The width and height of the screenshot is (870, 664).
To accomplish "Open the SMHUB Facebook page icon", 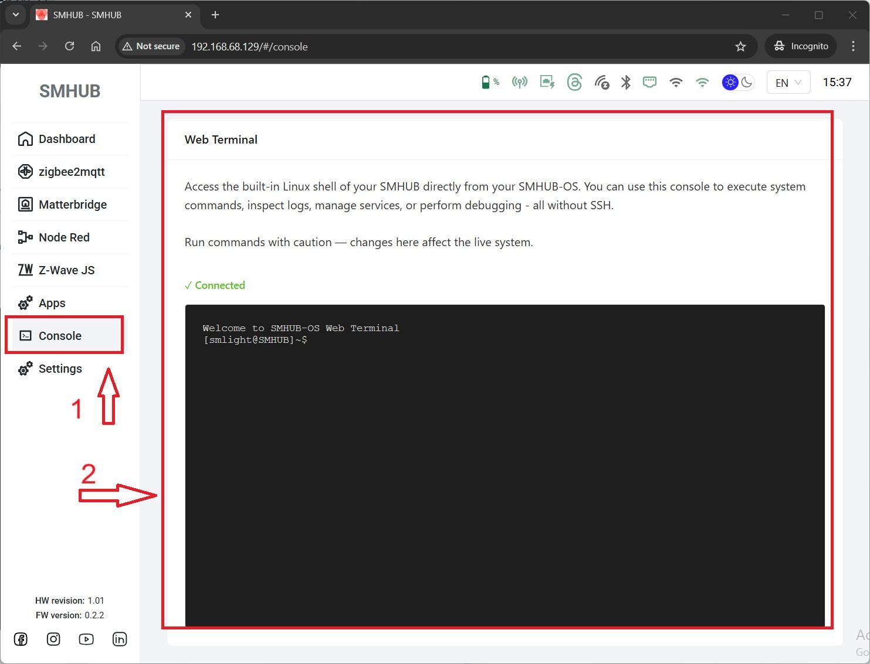I will point(21,639).
